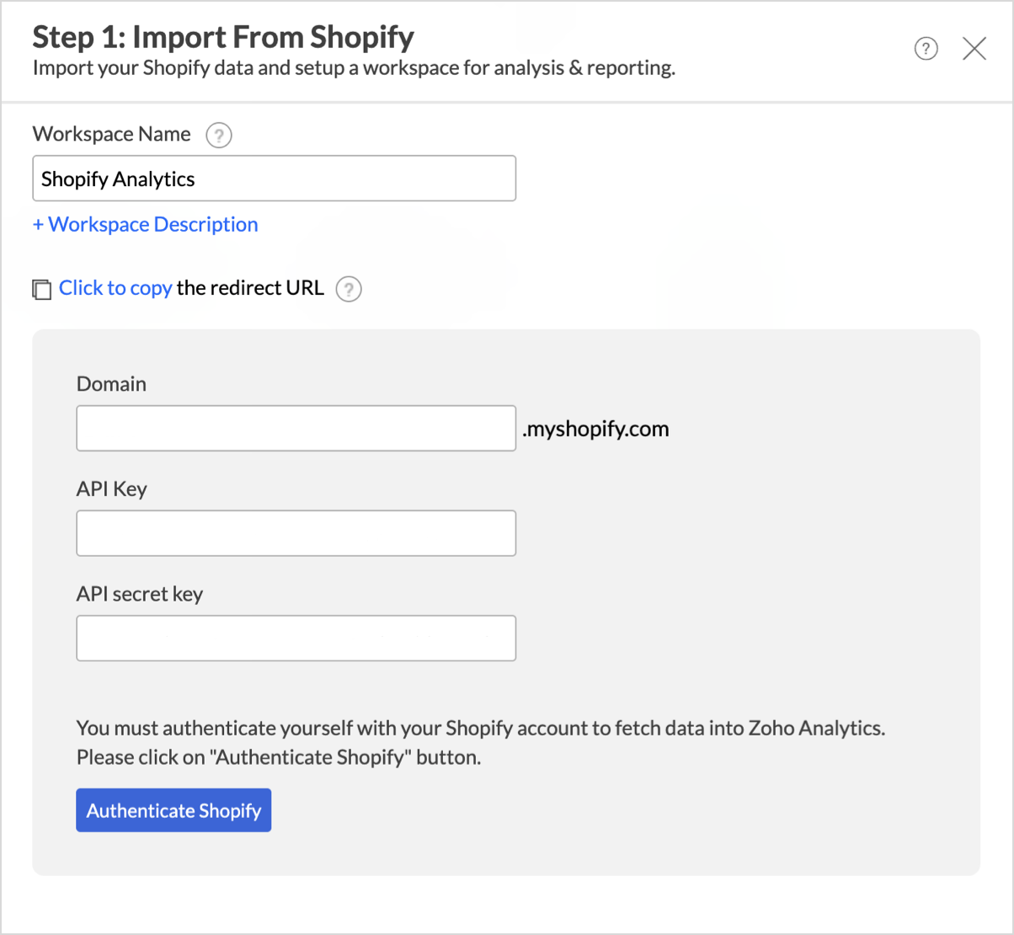Show help for the redirect URL
This screenshot has height=935, width=1014.
pos(349,289)
